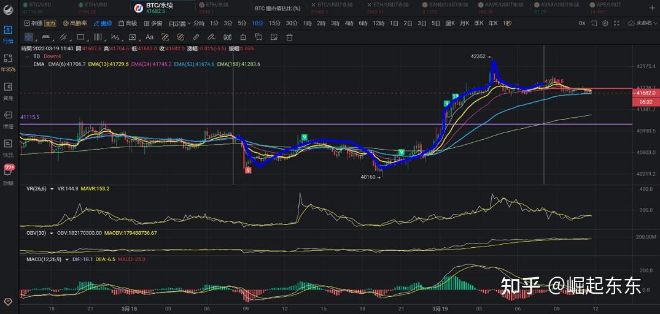Select the 分時 timeframe button

pos(199,23)
